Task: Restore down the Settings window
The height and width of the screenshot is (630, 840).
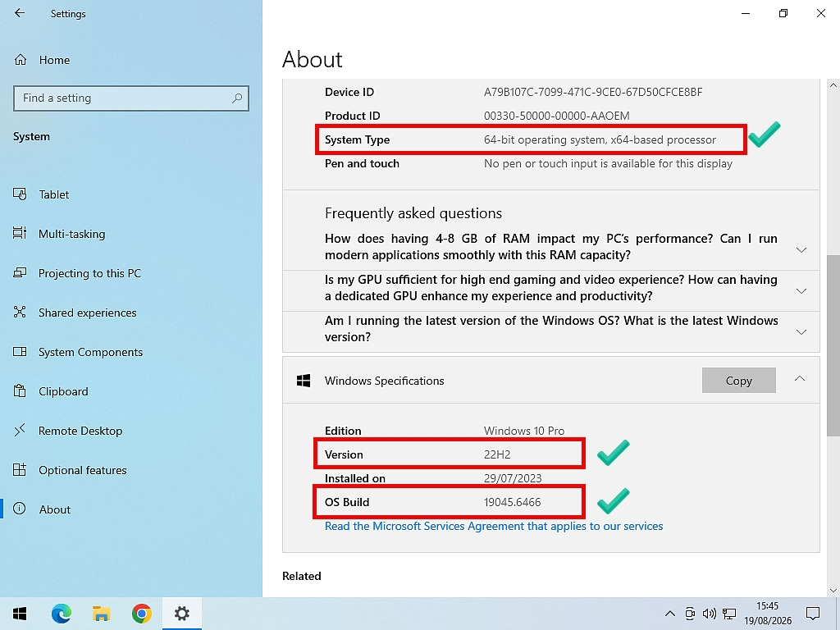Action: click(783, 13)
